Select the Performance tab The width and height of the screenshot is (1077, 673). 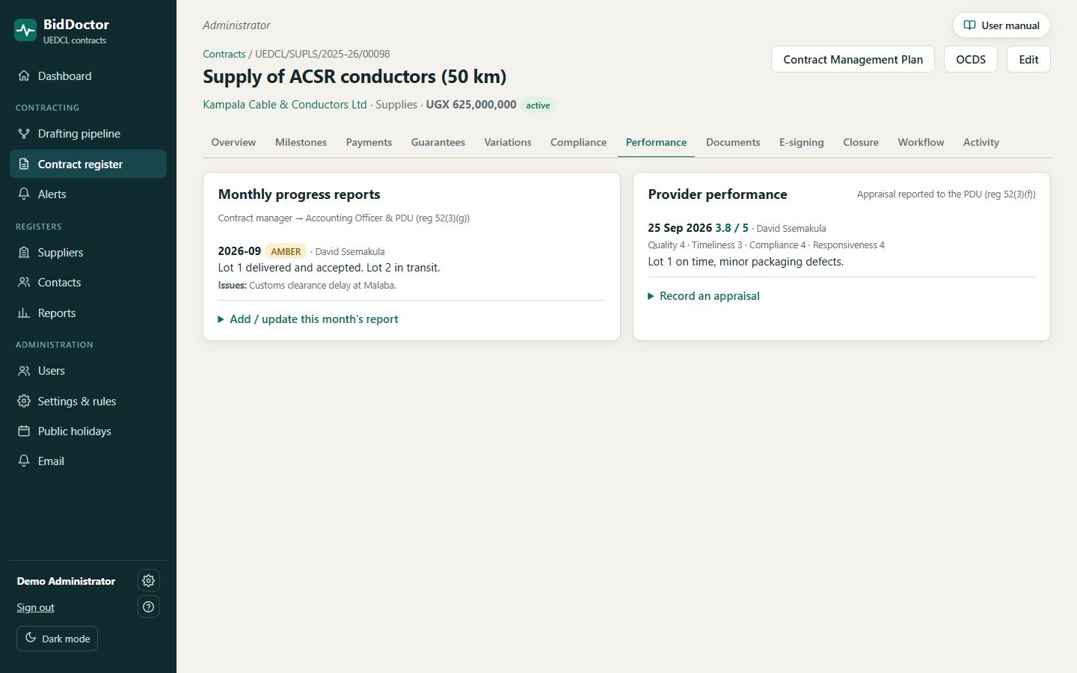coord(656,142)
